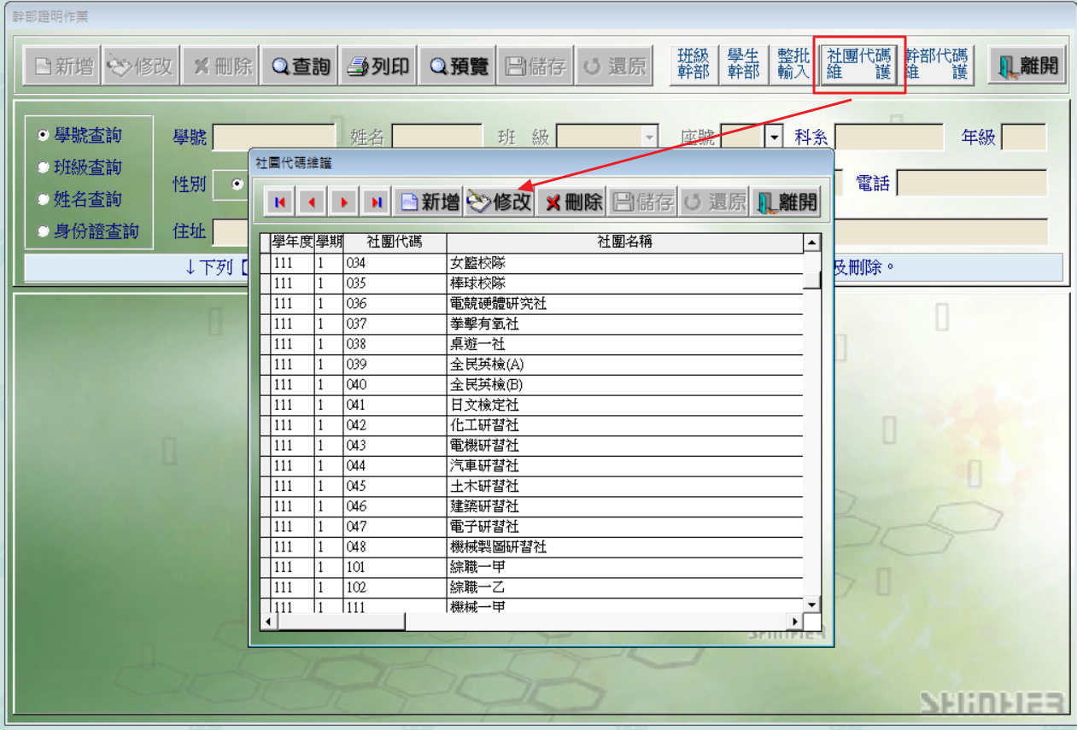Open the 座號 dropdown arrow

click(x=775, y=137)
